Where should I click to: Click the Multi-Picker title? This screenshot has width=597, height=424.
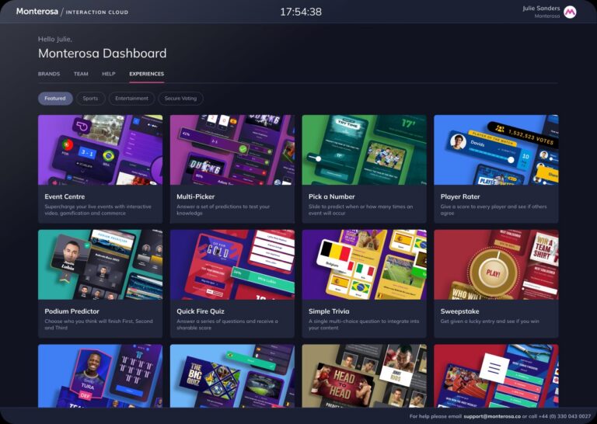196,196
